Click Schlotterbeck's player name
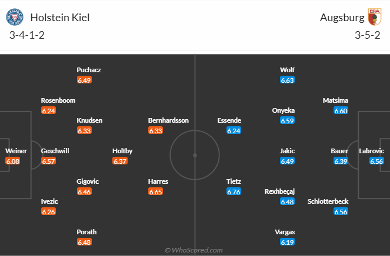Screen dimensions: 390x256 tap(328, 201)
